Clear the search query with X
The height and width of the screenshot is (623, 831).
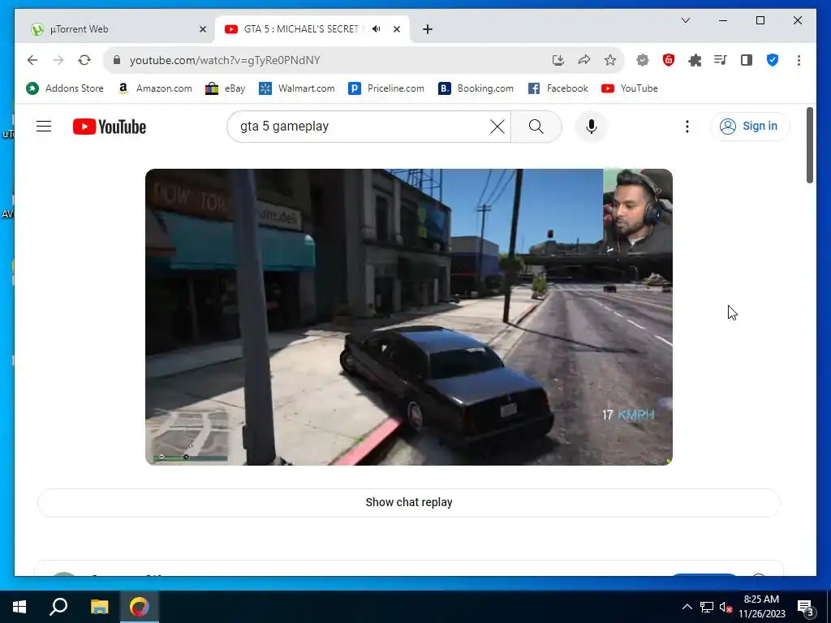(497, 127)
